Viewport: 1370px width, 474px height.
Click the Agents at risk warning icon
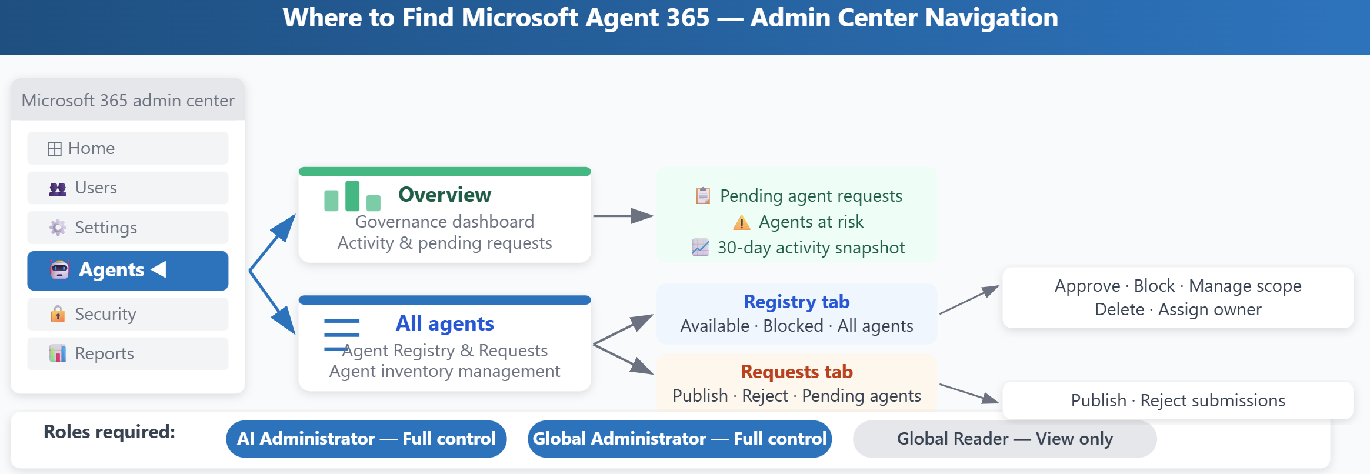click(x=742, y=222)
